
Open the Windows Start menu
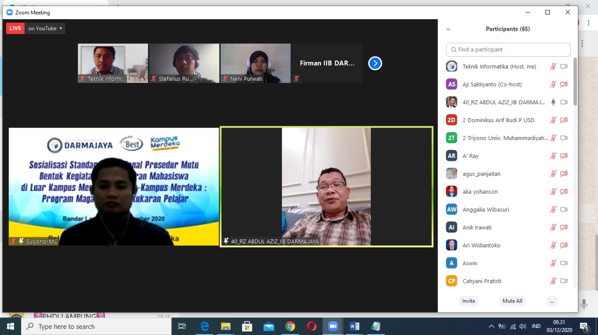(x=11, y=326)
